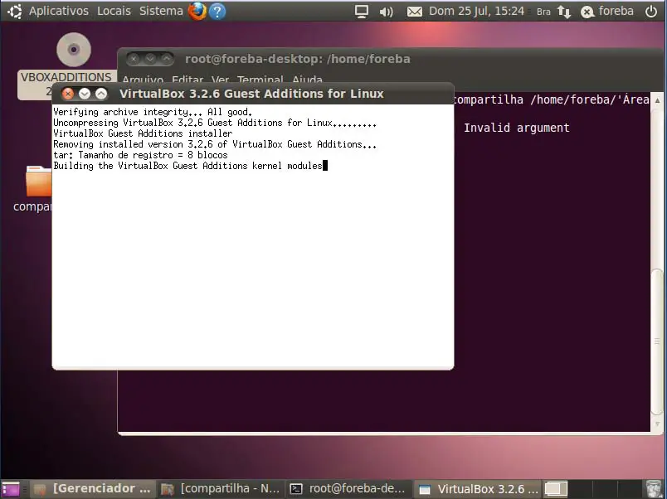Click the date Dom 25 Jul, 15:24
Viewport: 667px width, 499px height.
476,11
